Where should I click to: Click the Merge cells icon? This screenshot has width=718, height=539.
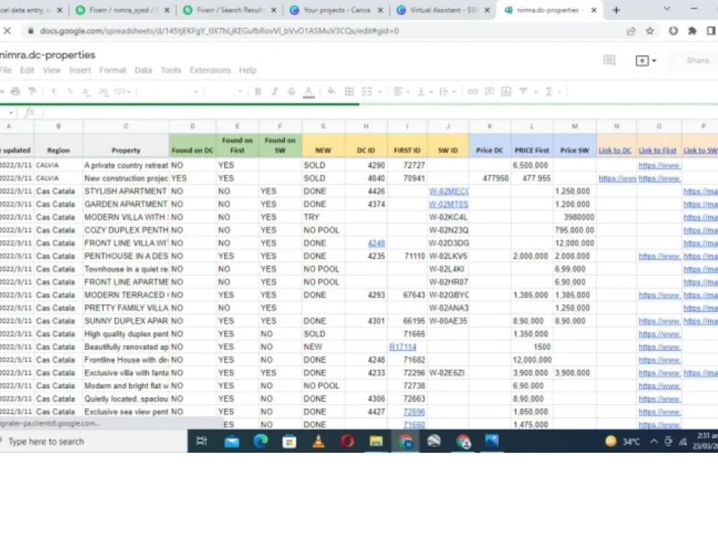coord(367,91)
